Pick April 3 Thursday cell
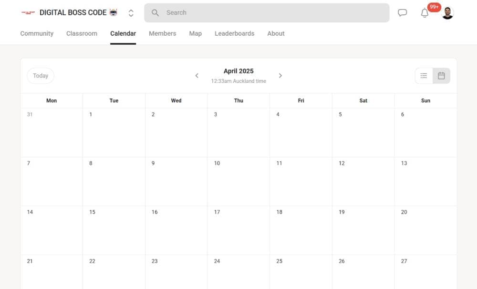Image resolution: width=477 pixels, height=289 pixels. [239, 133]
